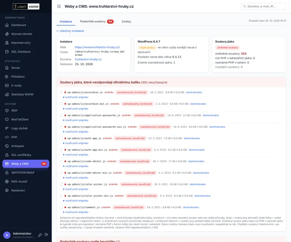Viewport: 291px width, 242px height.
Task: Open Přihlášení login icon
Action: pyautogui.click(x=7, y=77)
